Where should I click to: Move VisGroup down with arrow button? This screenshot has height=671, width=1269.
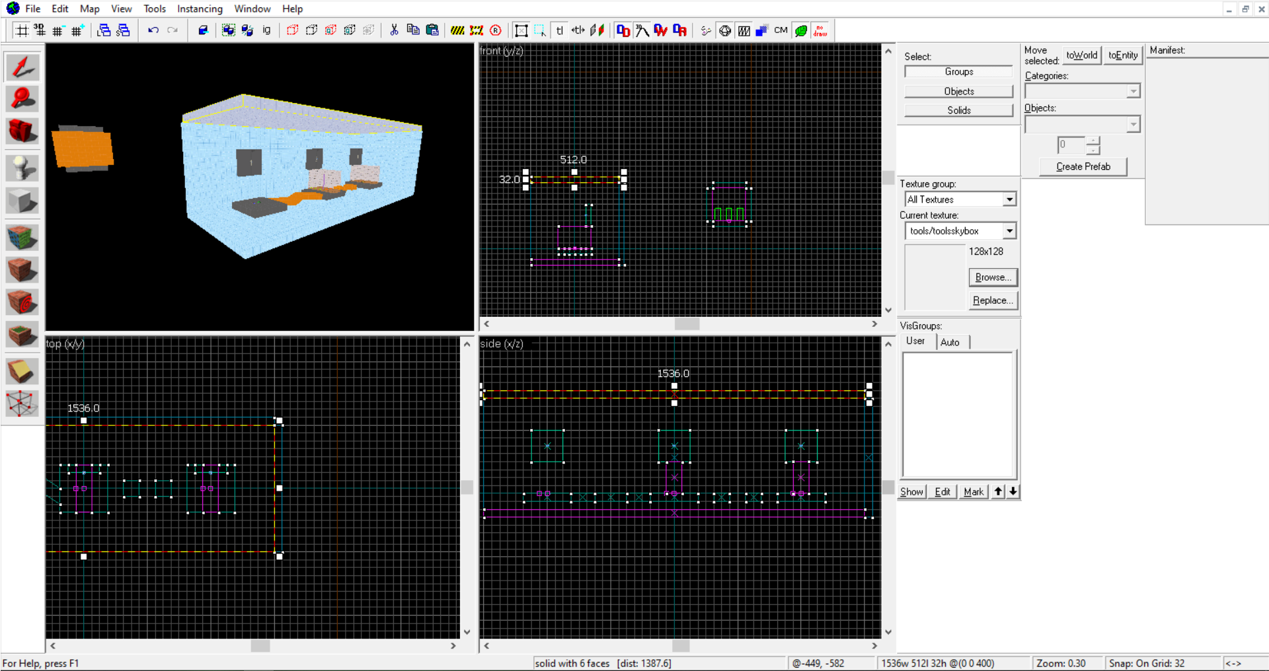pyautogui.click(x=1013, y=492)
